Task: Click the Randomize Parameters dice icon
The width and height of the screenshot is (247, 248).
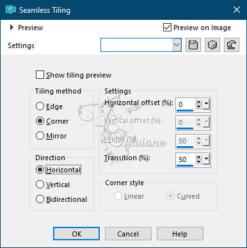Action: (212, 45)
